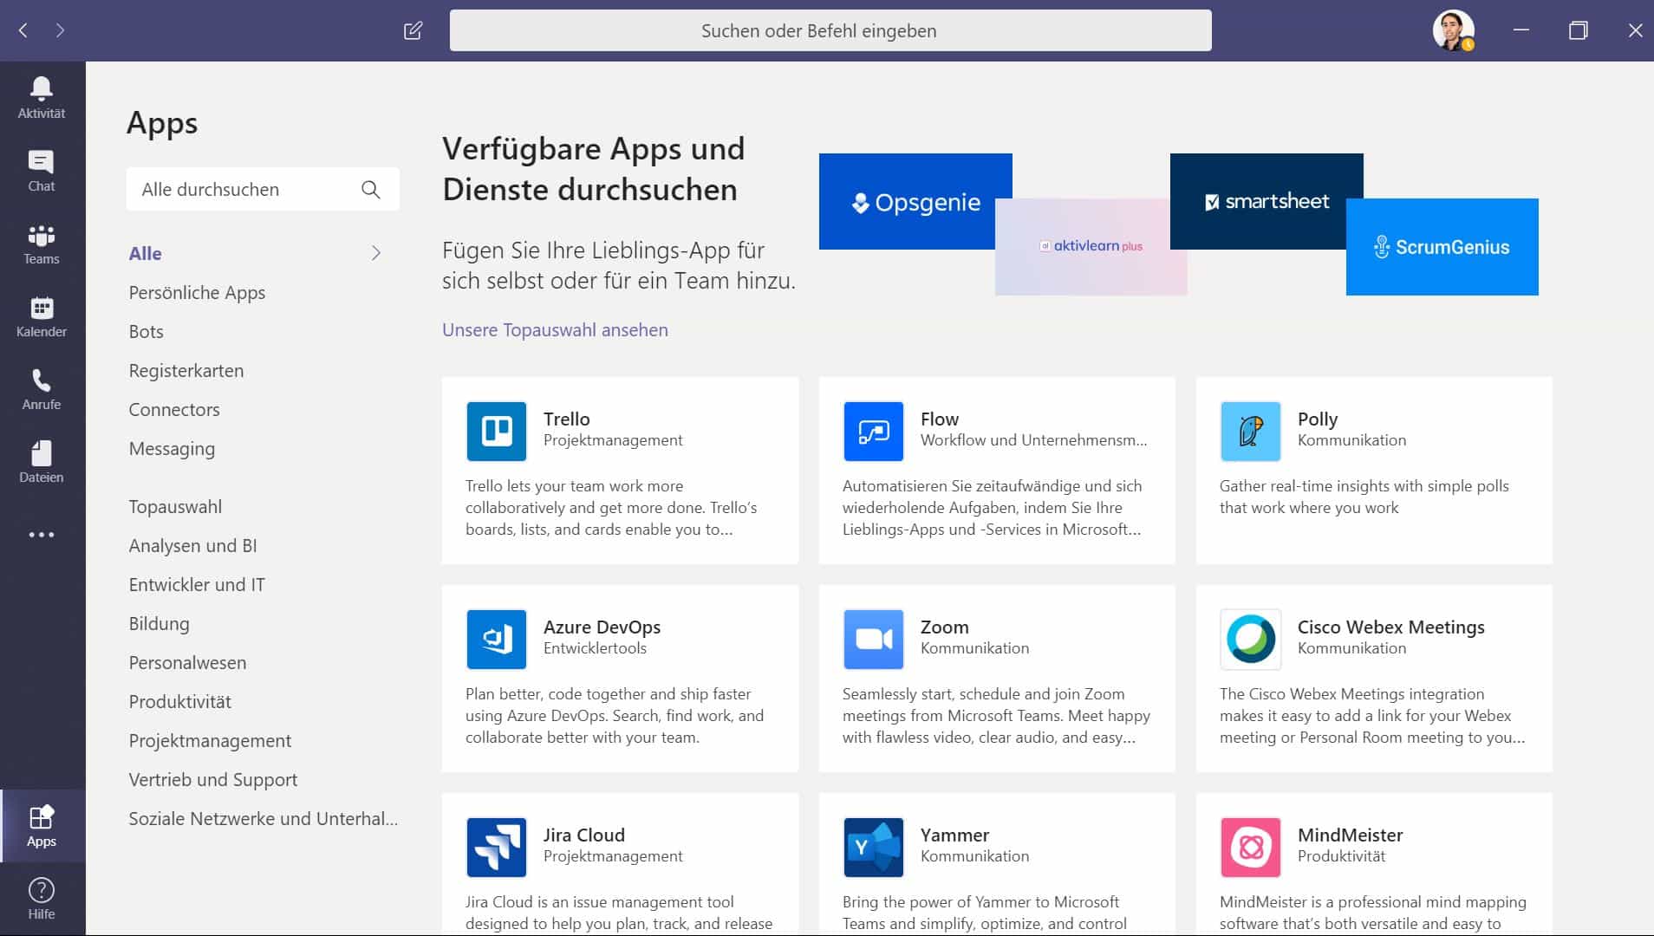Go back with the left arrow

click(x=23, y=30)
